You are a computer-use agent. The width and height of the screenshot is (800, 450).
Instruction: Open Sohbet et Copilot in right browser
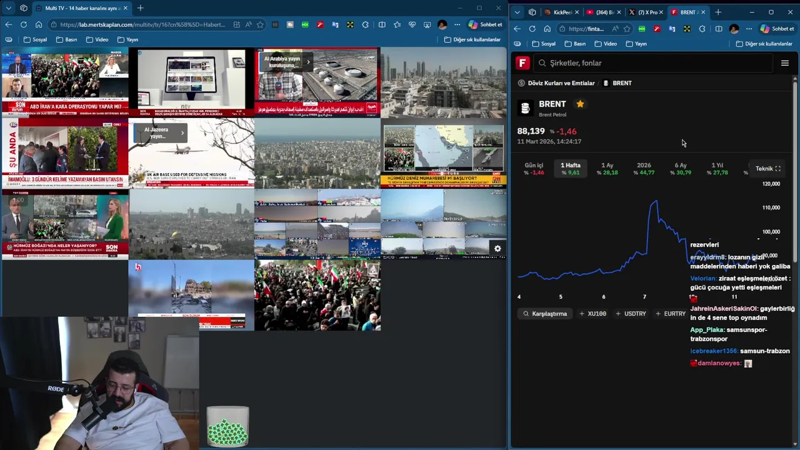click(x=777, y=29)
